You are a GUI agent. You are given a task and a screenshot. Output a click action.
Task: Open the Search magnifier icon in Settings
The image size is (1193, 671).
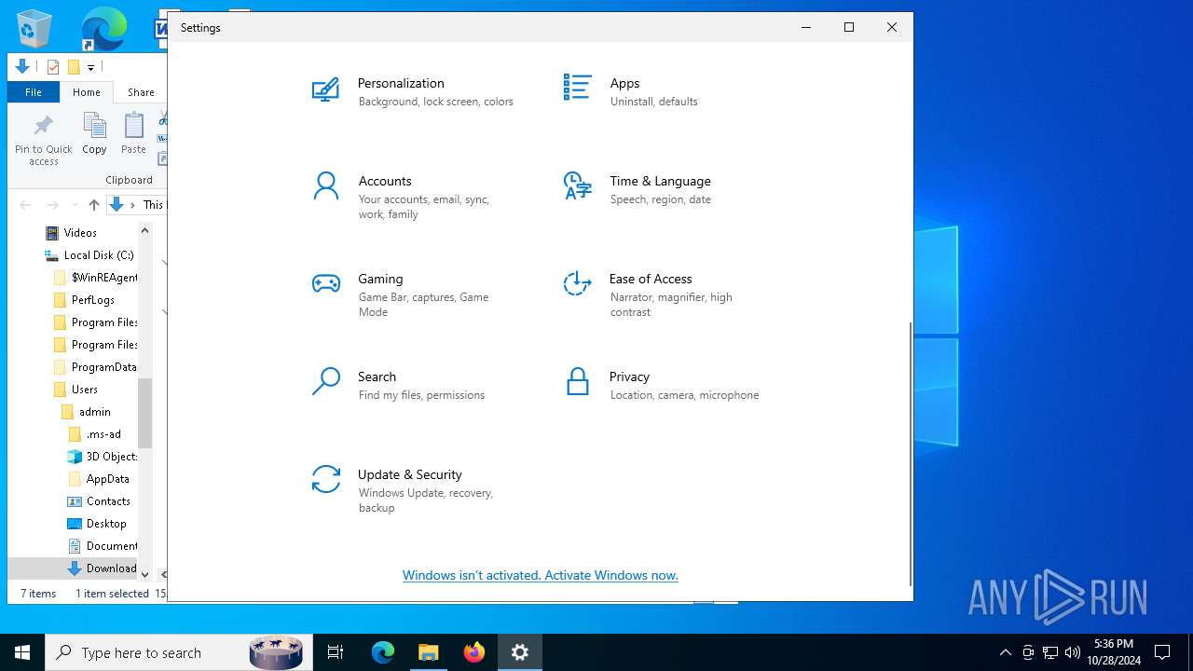tap(325, 381)
